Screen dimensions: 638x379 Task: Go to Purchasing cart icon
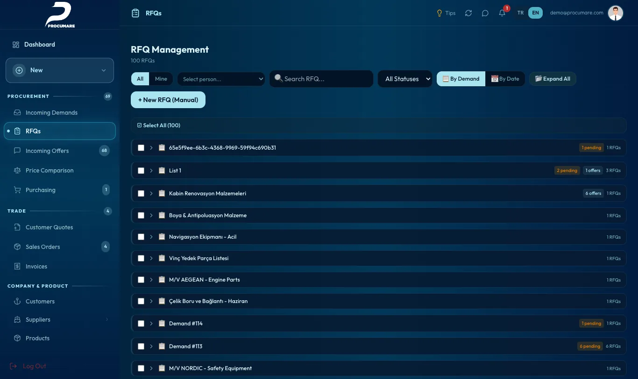pos(17,190)
